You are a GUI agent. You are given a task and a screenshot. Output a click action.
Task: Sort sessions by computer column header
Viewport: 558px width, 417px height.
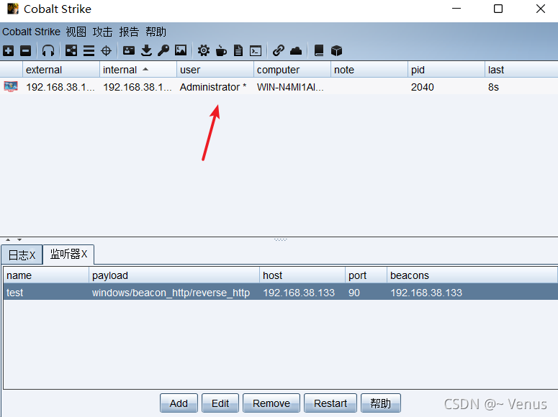click(292, 70)
